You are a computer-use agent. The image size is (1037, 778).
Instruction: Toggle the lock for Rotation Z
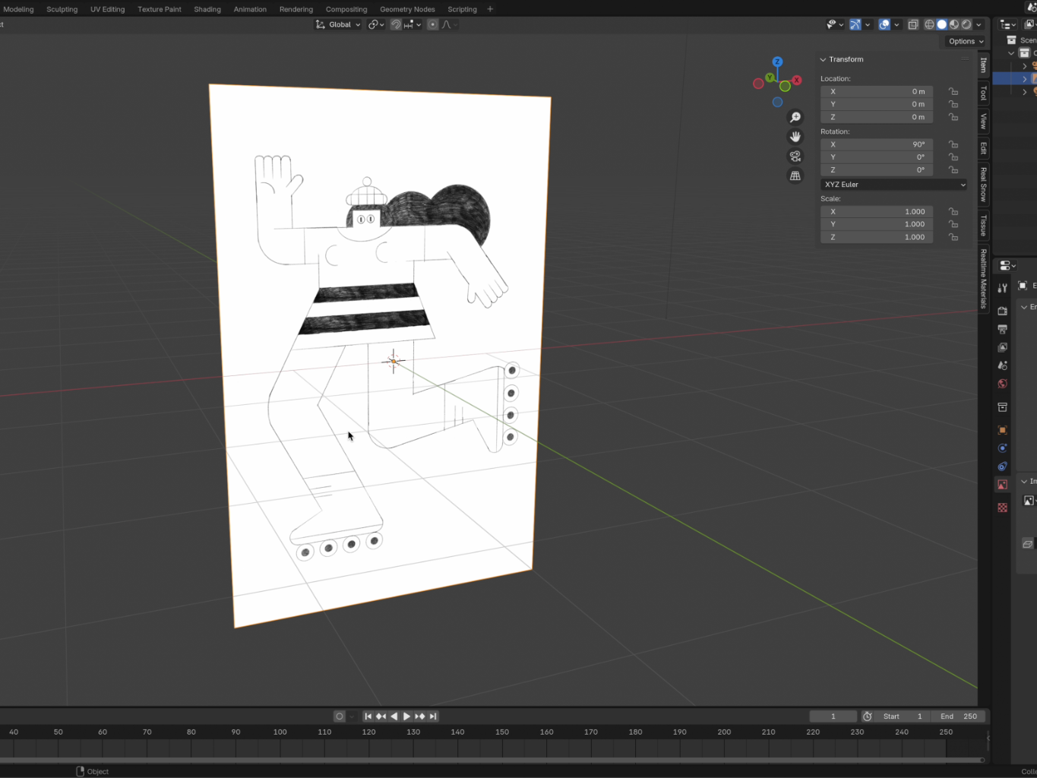pyautogui.click(x=953, y=170)
